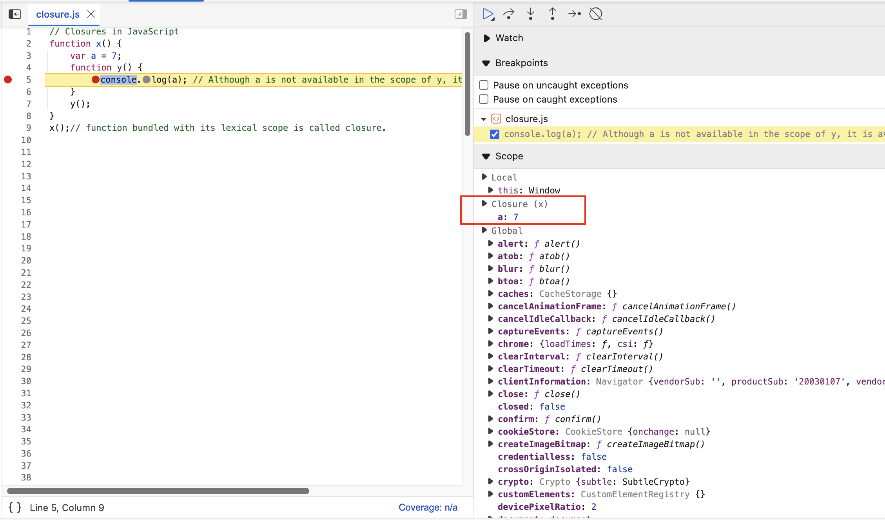Viewport: 885px width, 520px height.
Task: Select the closure.js file tab
Action: 58,14
